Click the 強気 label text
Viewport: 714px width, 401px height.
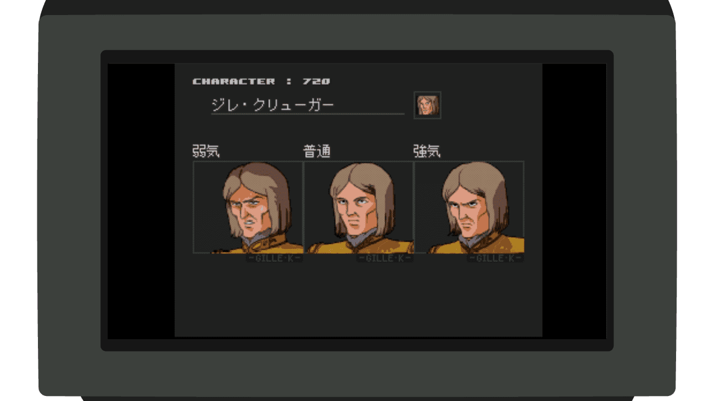pos(427,151)
